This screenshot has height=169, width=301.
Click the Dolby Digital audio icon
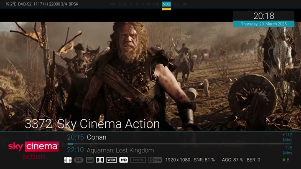pos(100,160)
